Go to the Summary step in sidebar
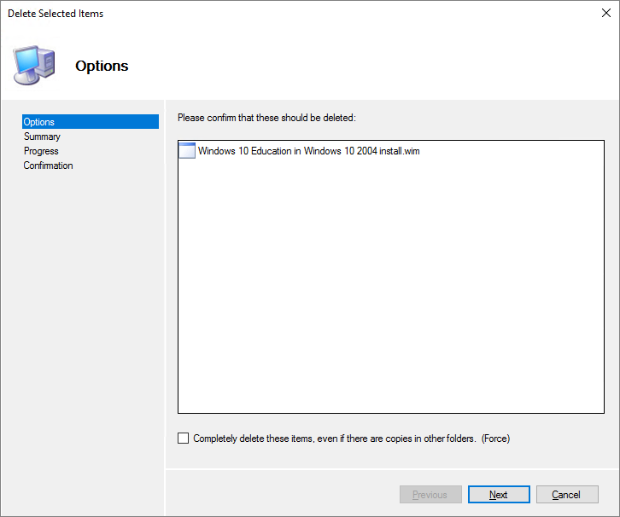 (x=43, y=137)
